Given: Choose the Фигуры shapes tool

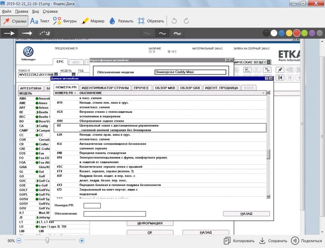Looking at the screenshot, I should 65,21.
